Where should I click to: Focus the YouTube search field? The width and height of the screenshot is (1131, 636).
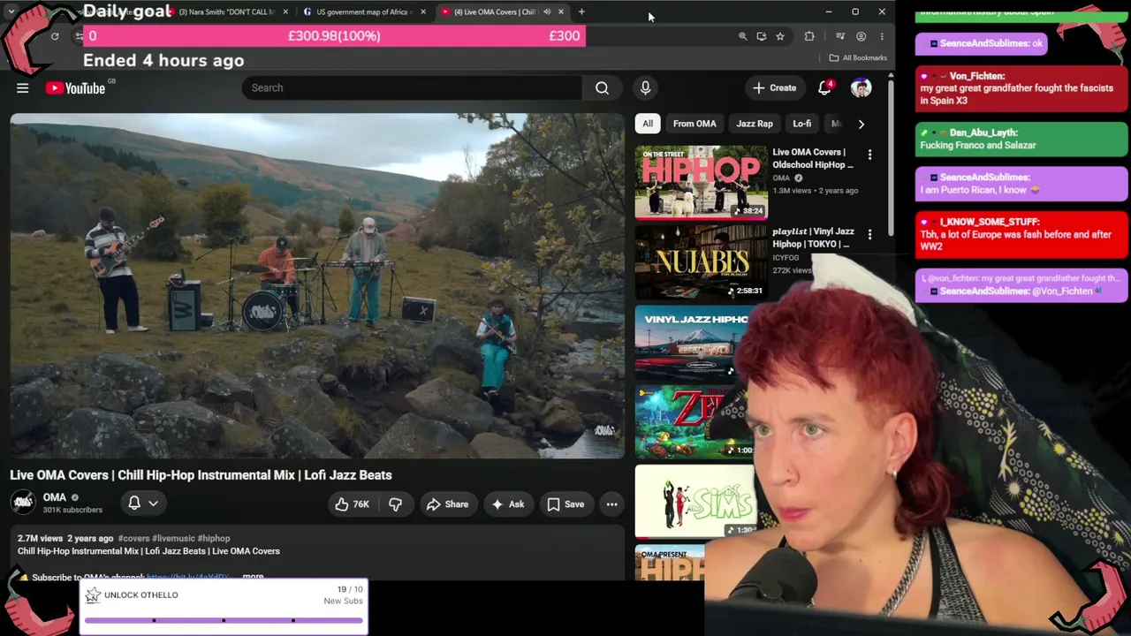pyautogui.click(x=412, y=87)
